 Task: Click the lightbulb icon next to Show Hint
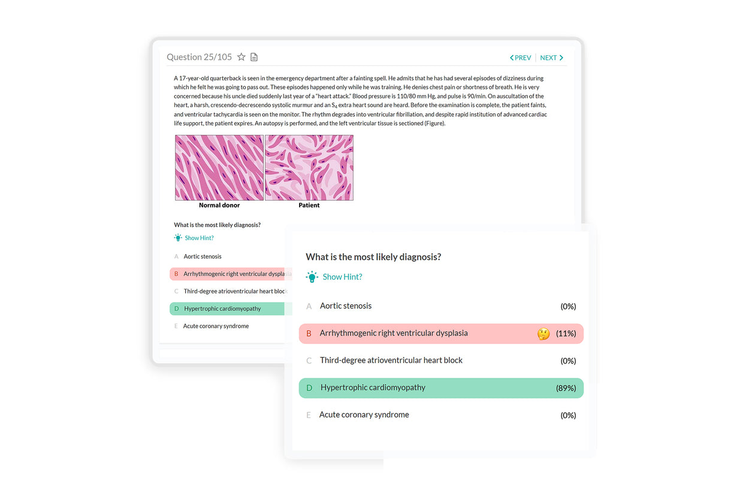tap(177, 237)
